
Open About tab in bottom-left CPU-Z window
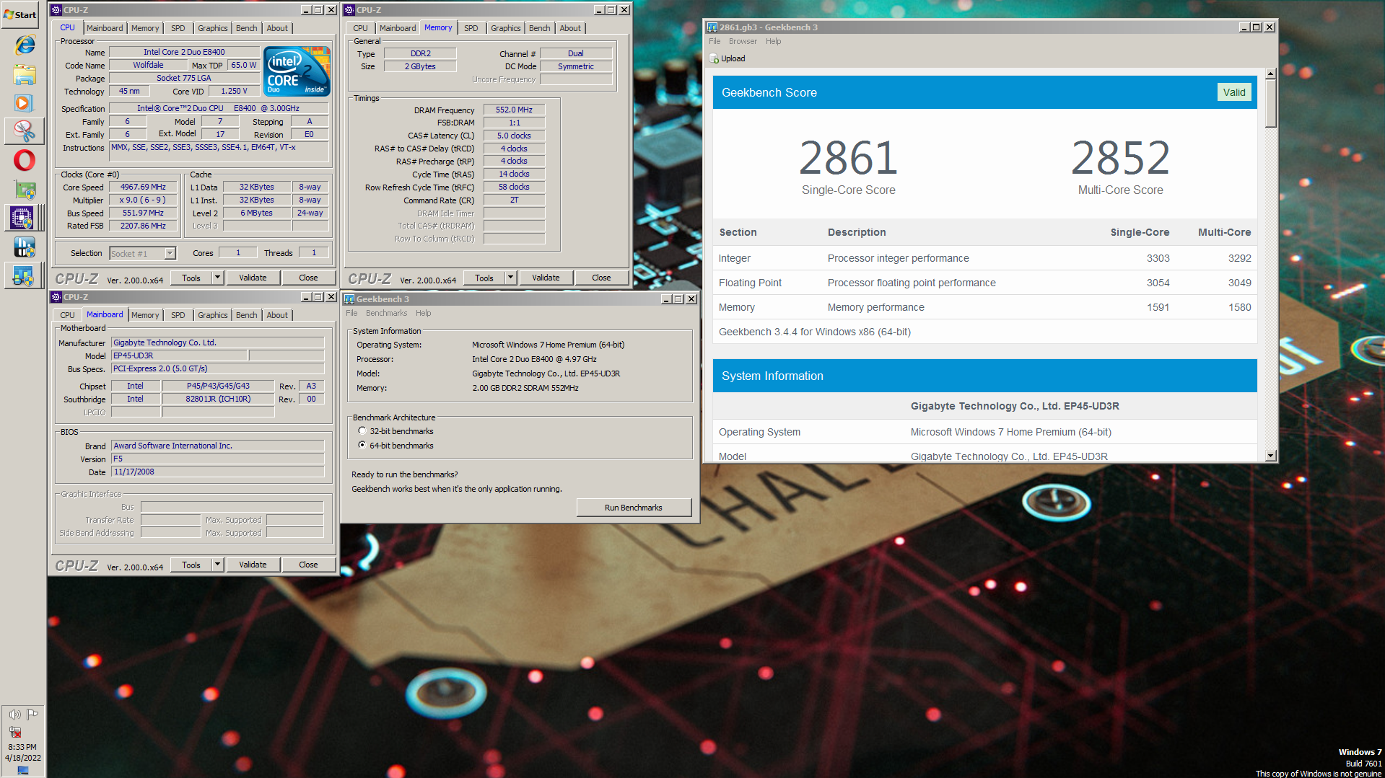[277, 315]
